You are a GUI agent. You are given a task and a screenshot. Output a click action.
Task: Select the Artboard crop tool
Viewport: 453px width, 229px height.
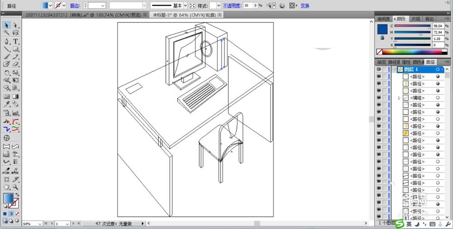pos(6,179)
